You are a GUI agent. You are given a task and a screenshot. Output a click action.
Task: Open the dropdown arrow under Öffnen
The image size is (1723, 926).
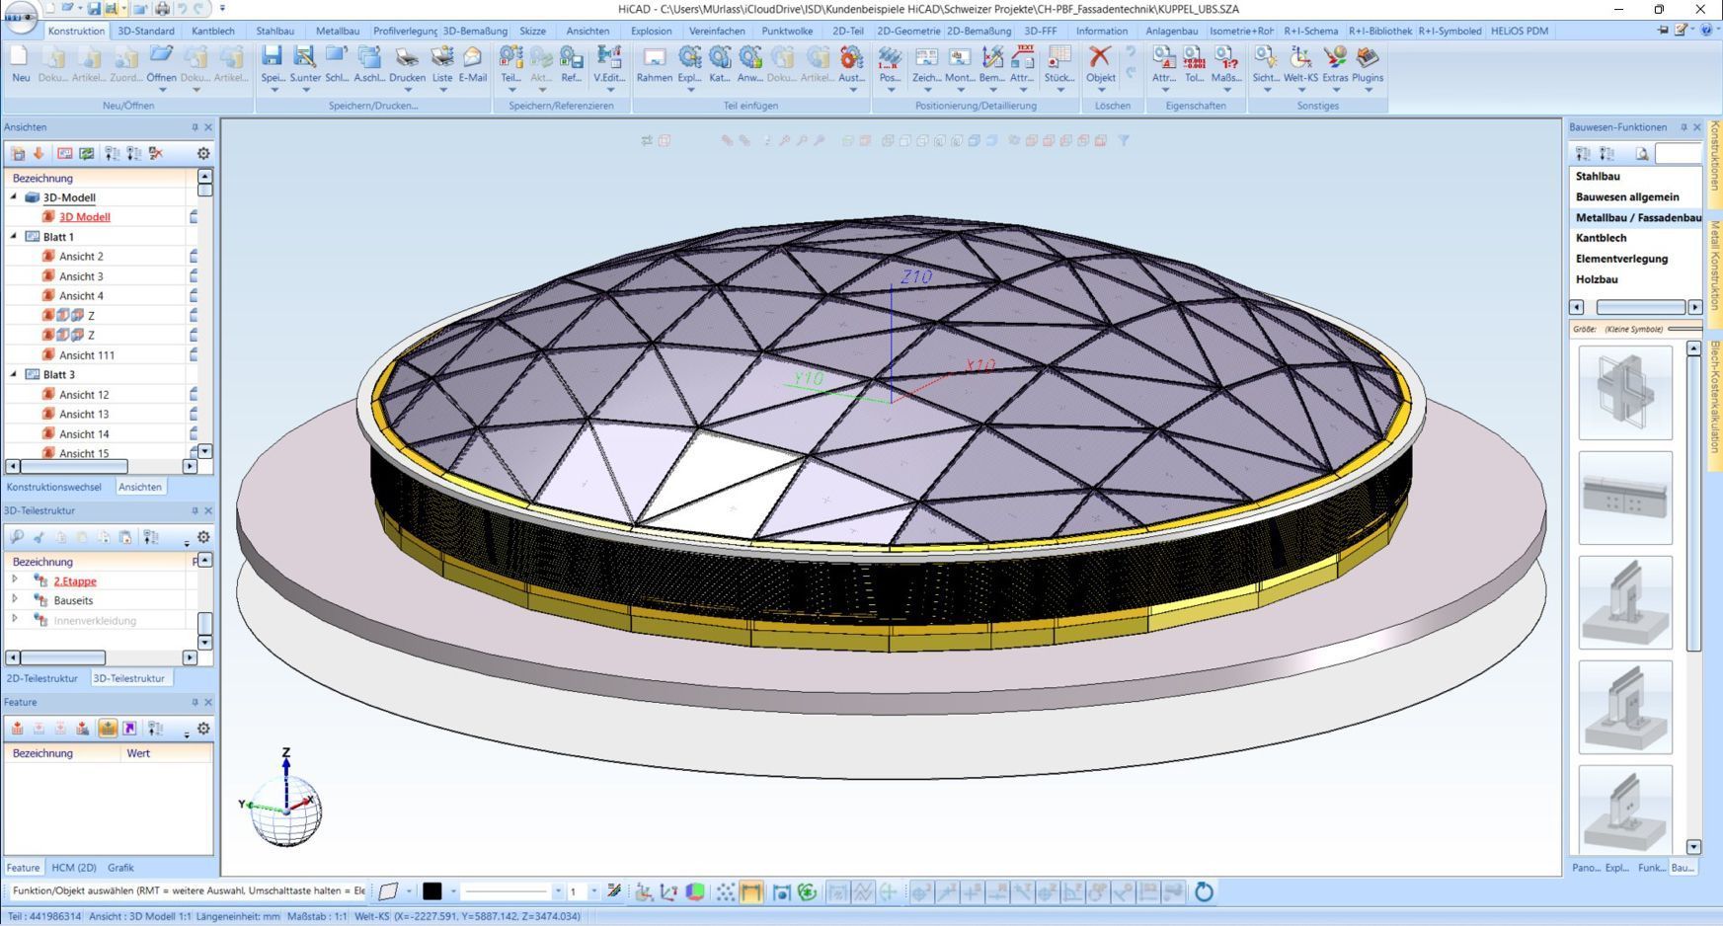162,91
